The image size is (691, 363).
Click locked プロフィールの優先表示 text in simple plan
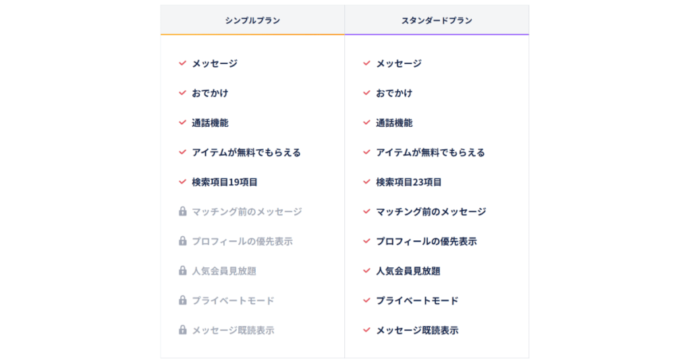pos(242,242)
